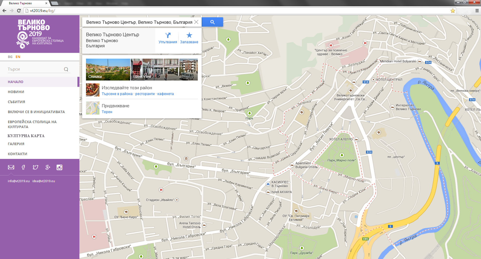Viewport: 481px width, 259px height.
Task: Open the Instagram icon in sidebar
Action: 59,167
